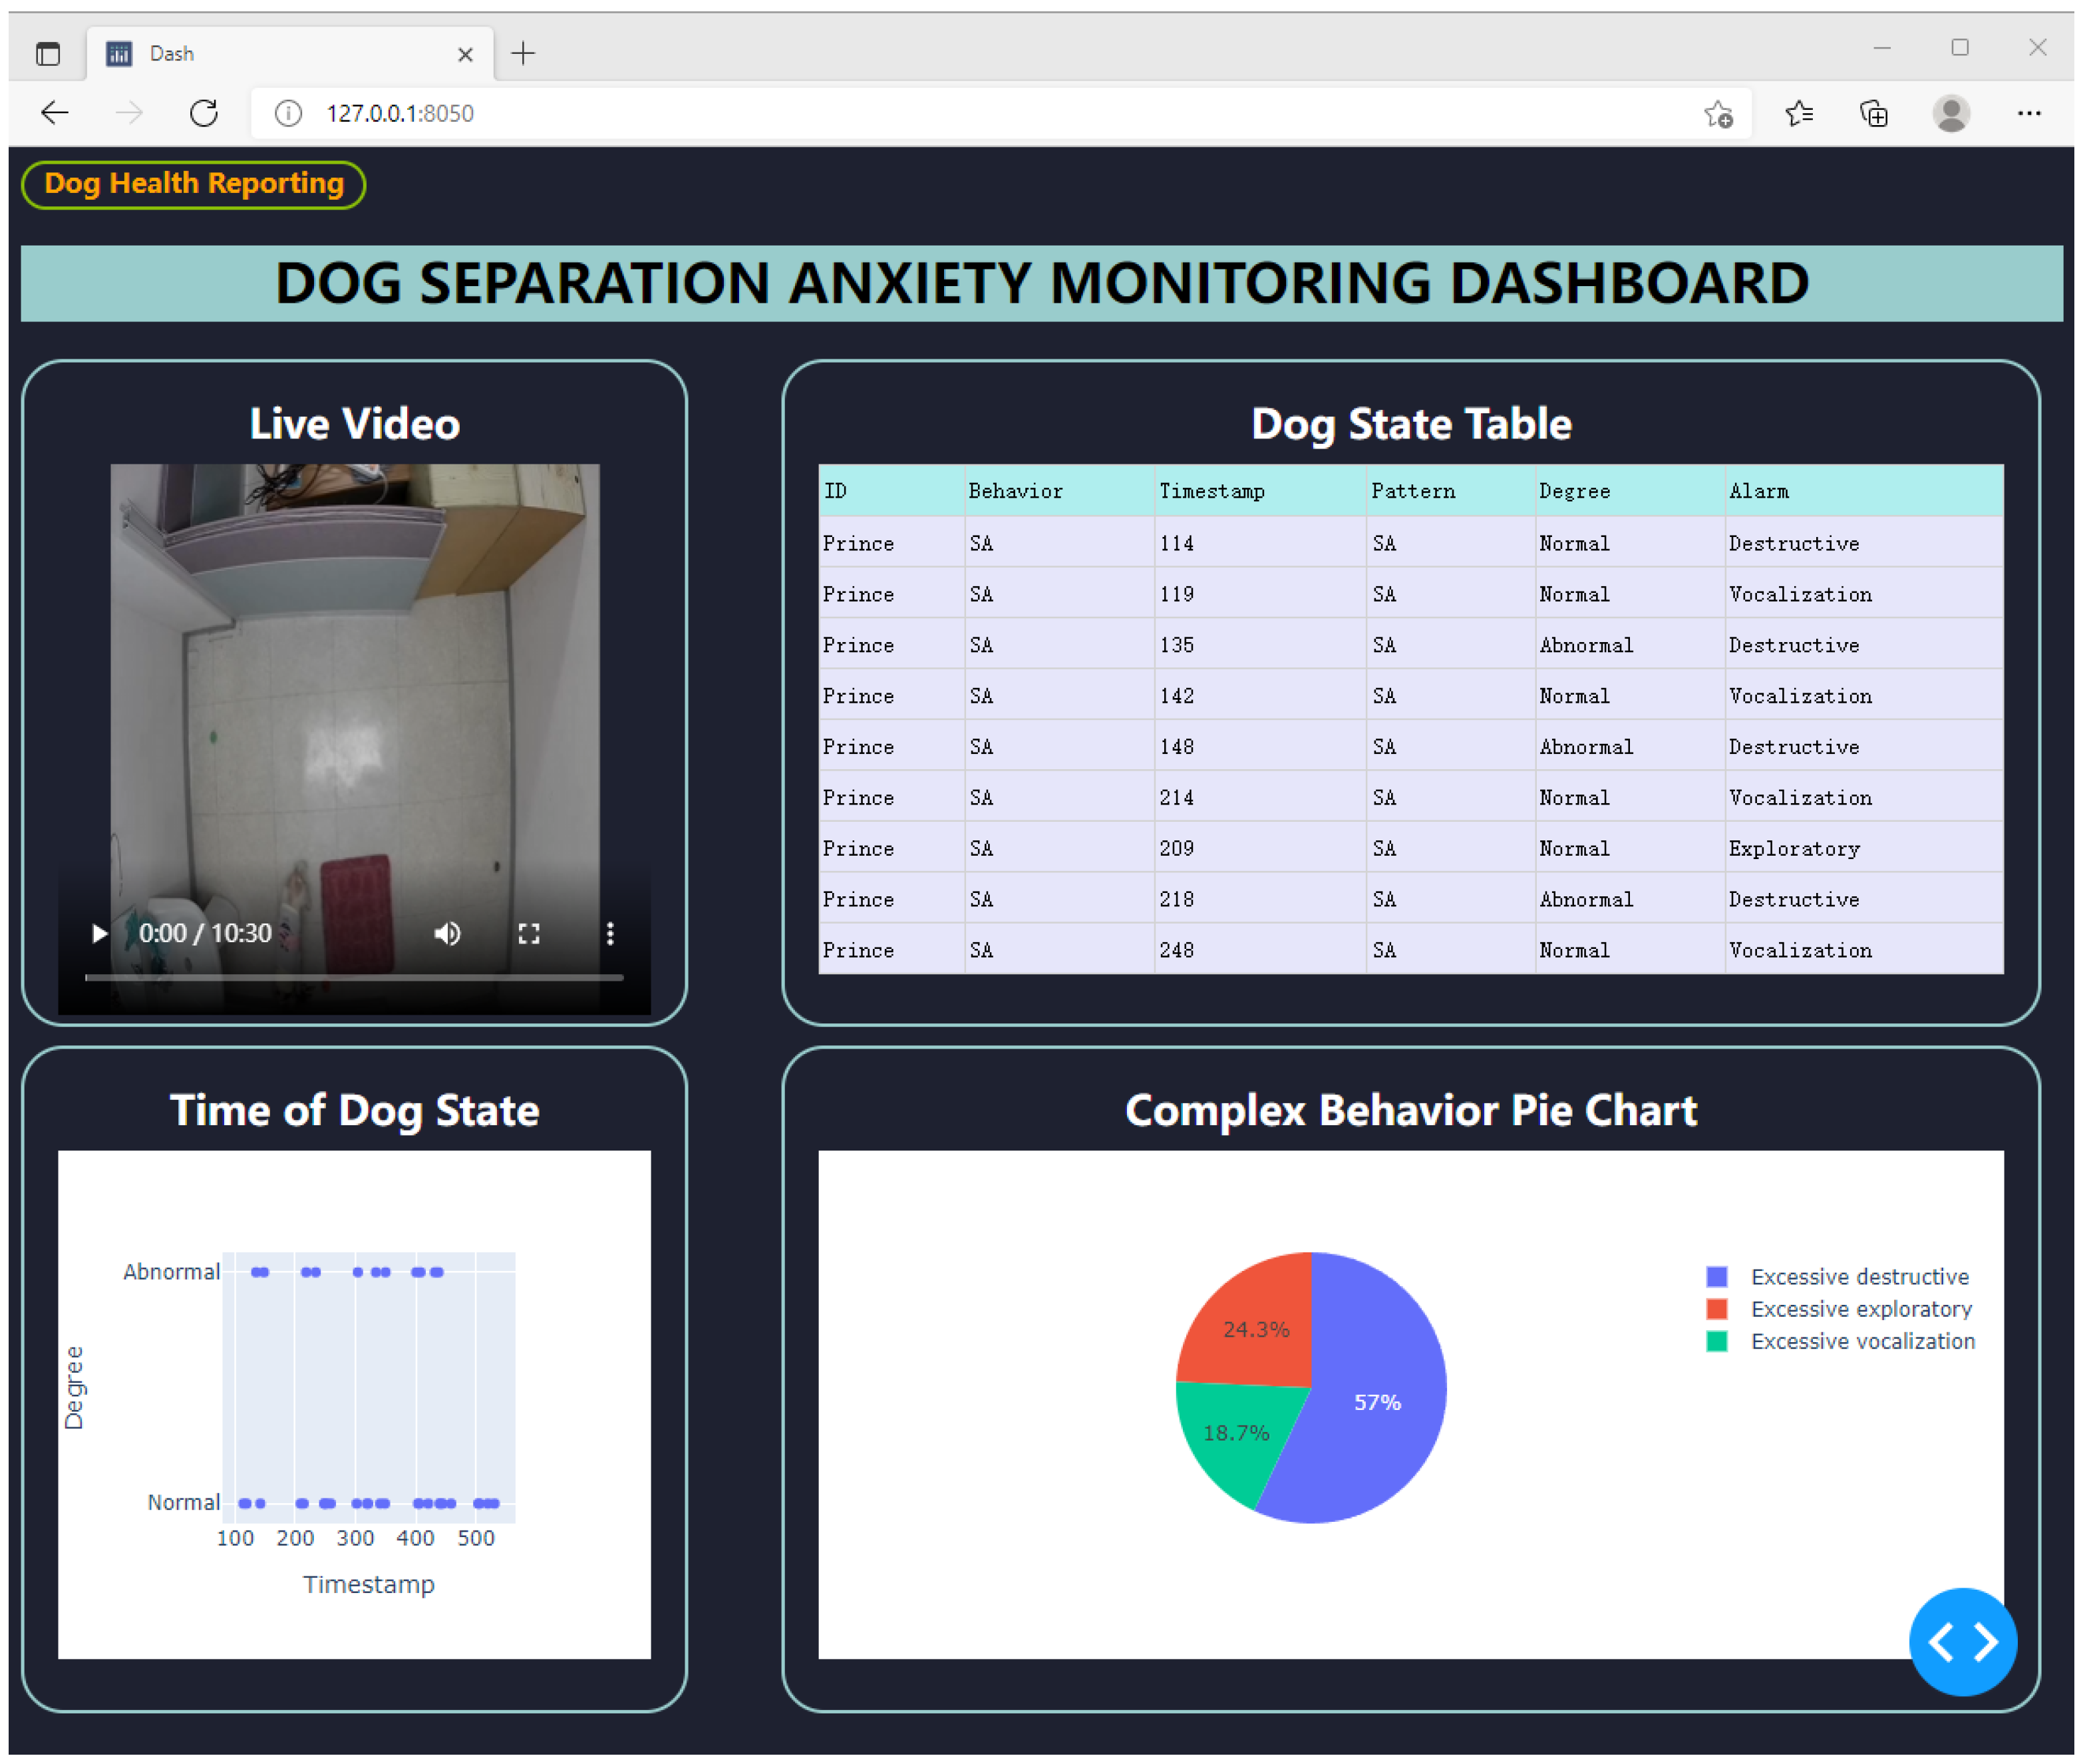2083x1764 pixels.
Task: Open the browser Favorites list icon
Action: (1798, 114)
